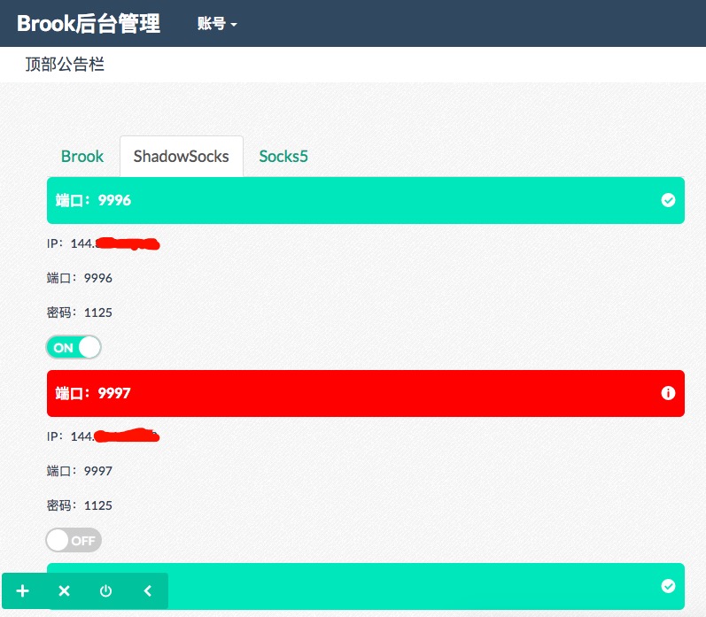Click the Brook后台管理 brand title
Screen dimensions: 706x617
pos(89,23)
